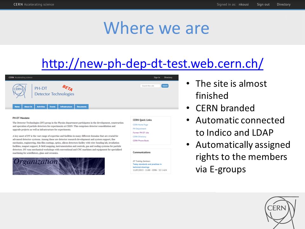Click the Search this site input field
This screenshot has height=229, width=305.
[150, 86]
